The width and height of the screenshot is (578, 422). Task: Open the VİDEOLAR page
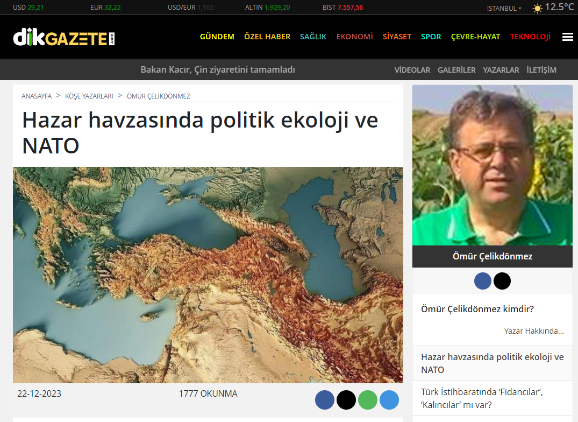click(412, 70)
